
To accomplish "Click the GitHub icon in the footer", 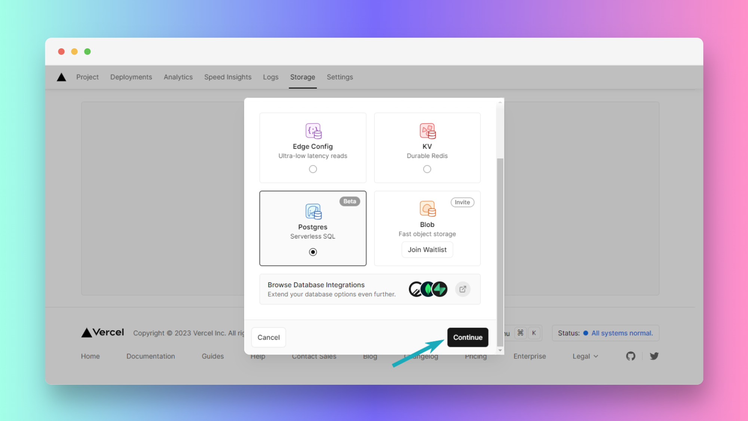I will click(x=631, y=356).
